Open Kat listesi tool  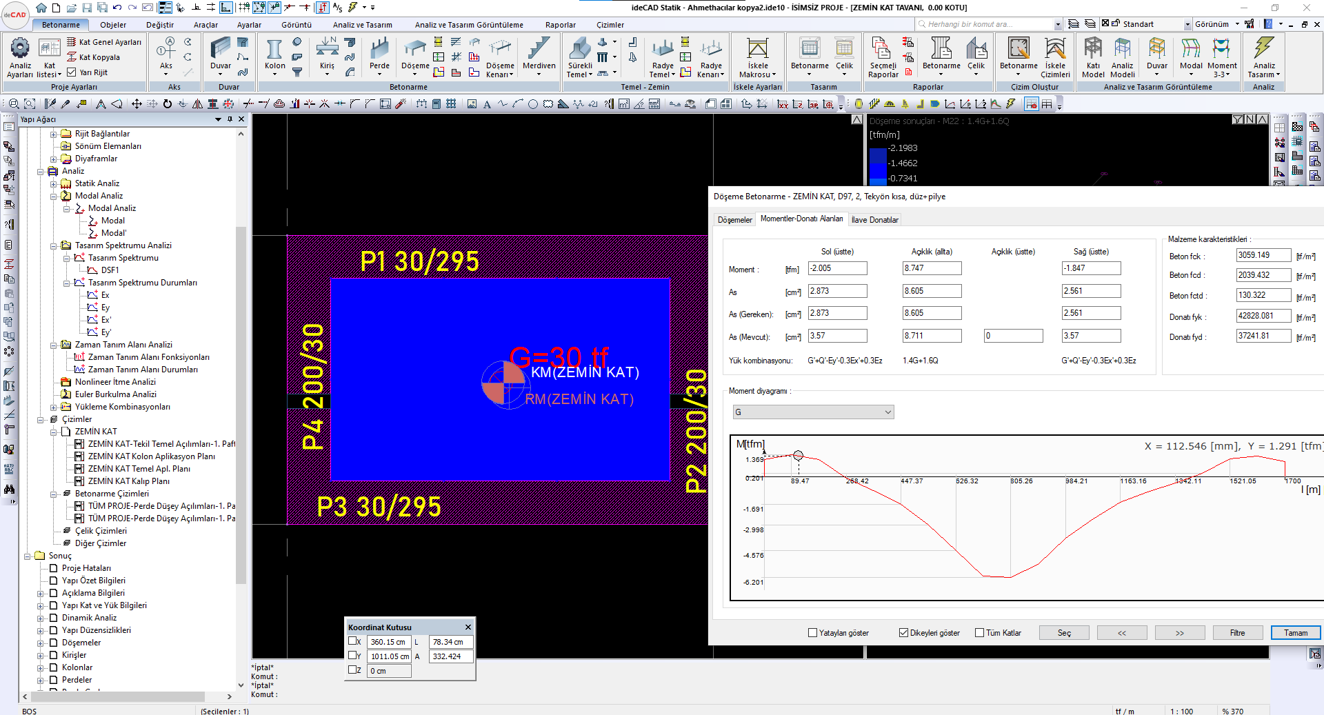click(x=50, y=57)
